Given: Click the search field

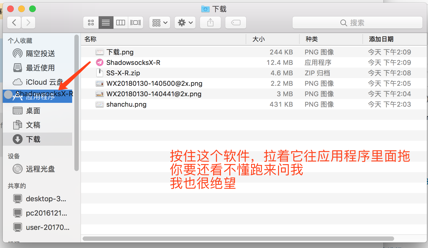Looking at the screenshot, I should pyautogui.click(x=357, y=23).
